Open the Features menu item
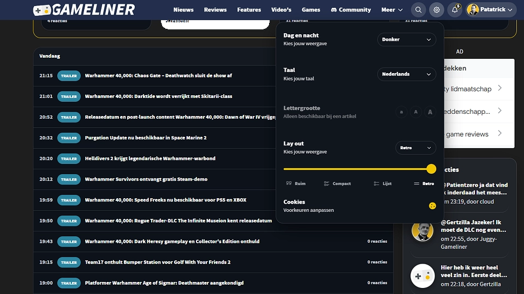Screen dimensions: 524x294 [249, 10]
